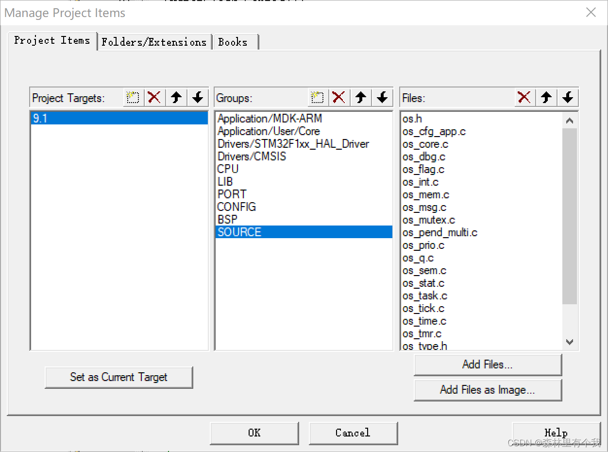
Task: Select the PORT group
Action: (x=304, y=194)
